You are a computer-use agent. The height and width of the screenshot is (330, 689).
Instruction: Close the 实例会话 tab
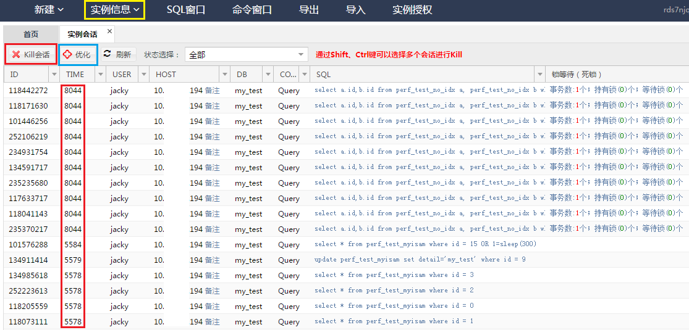point(110,31)
